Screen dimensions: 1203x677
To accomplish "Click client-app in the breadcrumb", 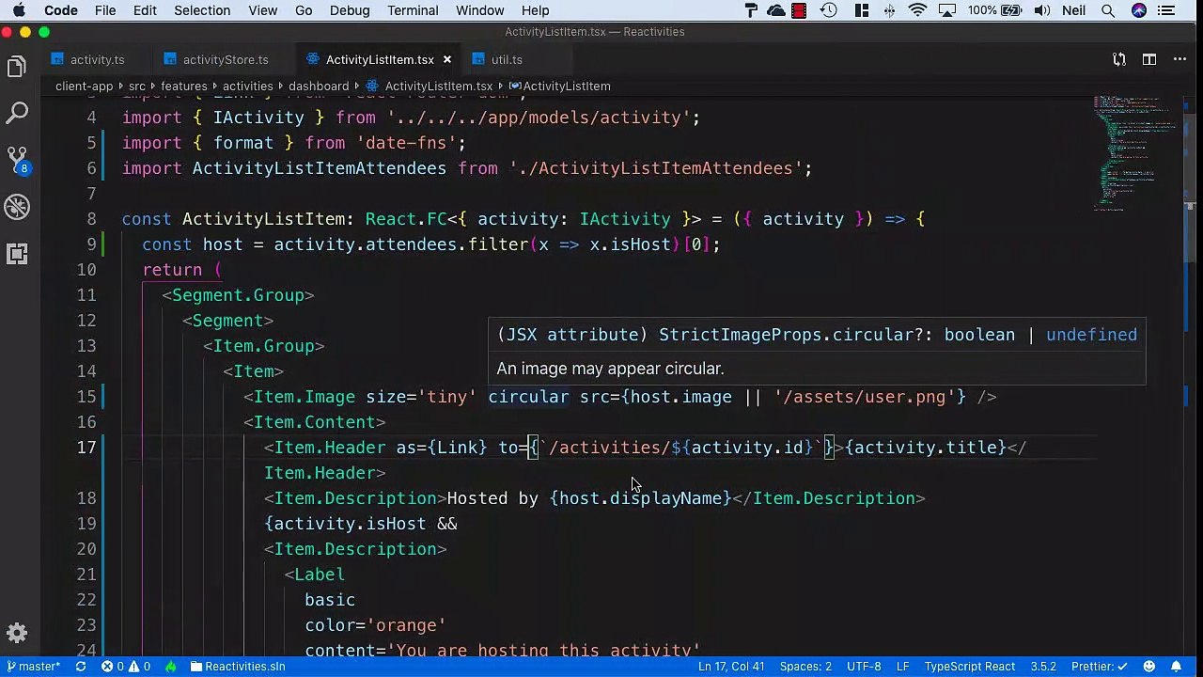I will click(84, 86).
